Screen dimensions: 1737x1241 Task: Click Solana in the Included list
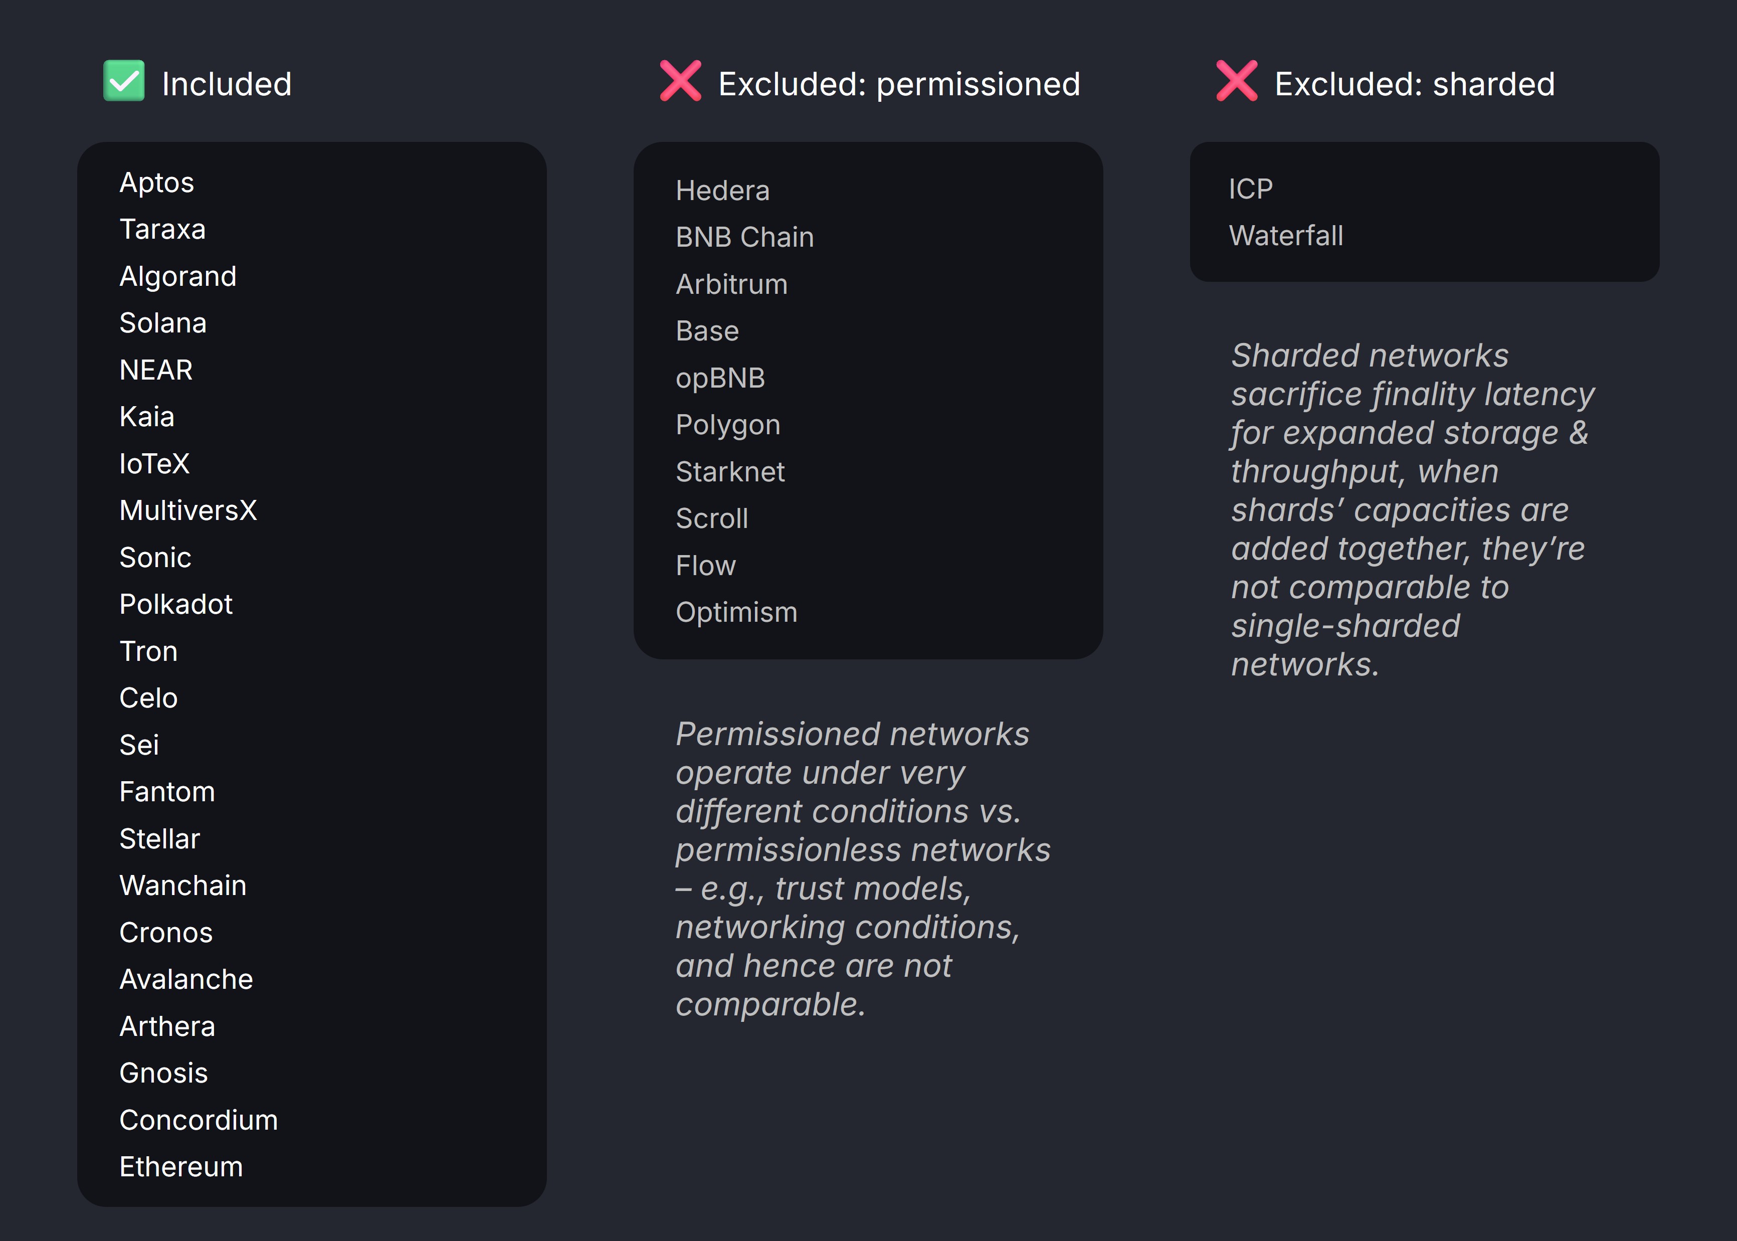point(163,323)
